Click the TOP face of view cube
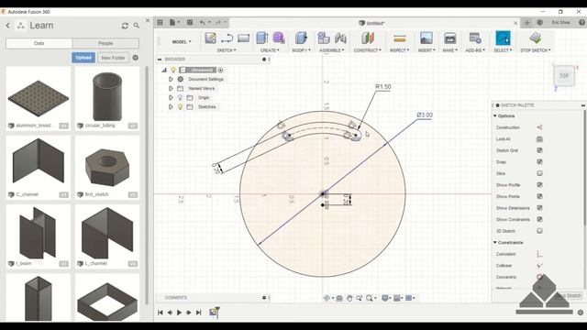 [x=564, y=76]
